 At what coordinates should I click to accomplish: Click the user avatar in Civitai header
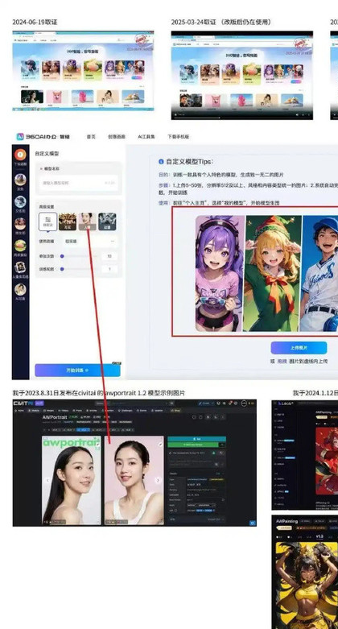pyautogui.click(x=244, y=403)
